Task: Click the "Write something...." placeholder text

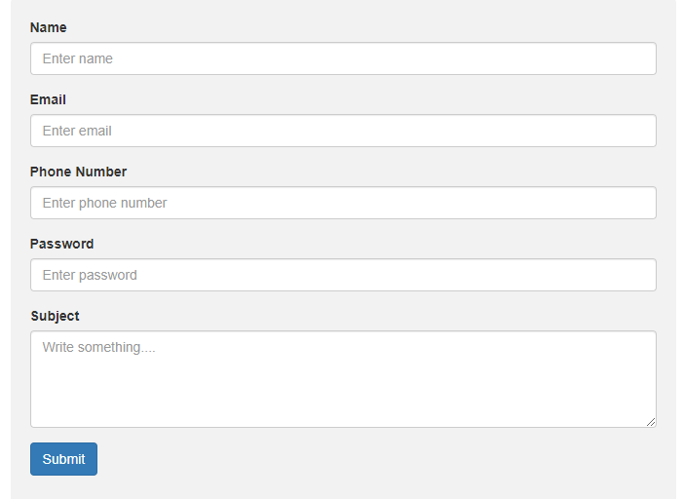Action: pos(99,347)
